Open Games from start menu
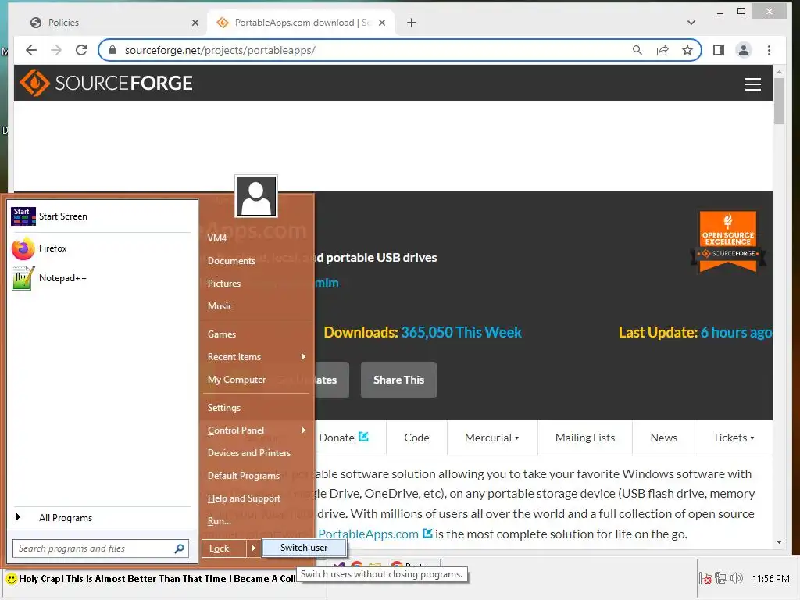800x600 pixels. (x=222, y=334)
